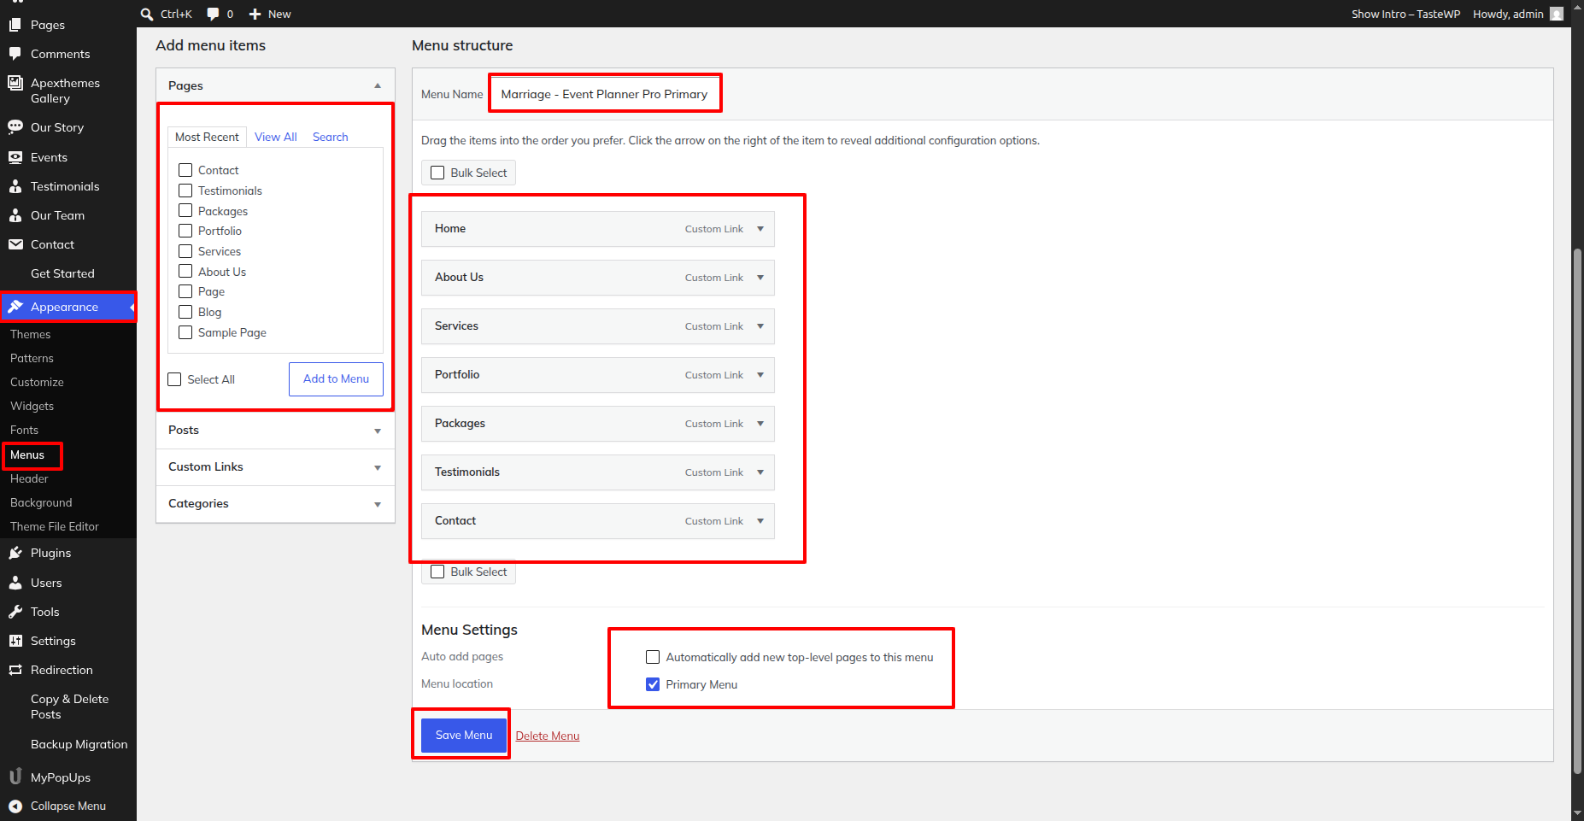This screenshot has height=821, width=1584.
Task: Switch to the Search tab
Action: click(x=331, y=137)
